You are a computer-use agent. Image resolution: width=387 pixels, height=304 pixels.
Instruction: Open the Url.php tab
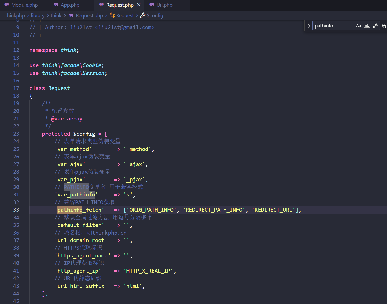click(x=164, y=5)
